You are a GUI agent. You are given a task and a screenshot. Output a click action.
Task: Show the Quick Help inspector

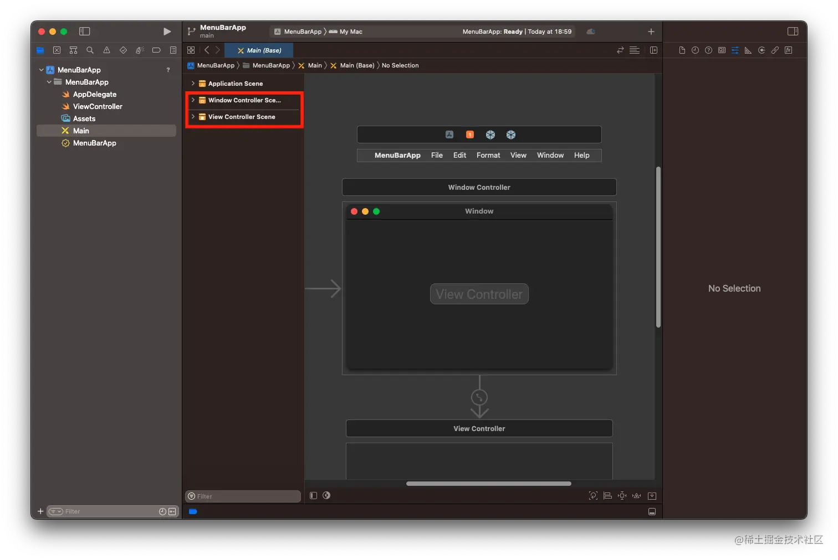708,50
